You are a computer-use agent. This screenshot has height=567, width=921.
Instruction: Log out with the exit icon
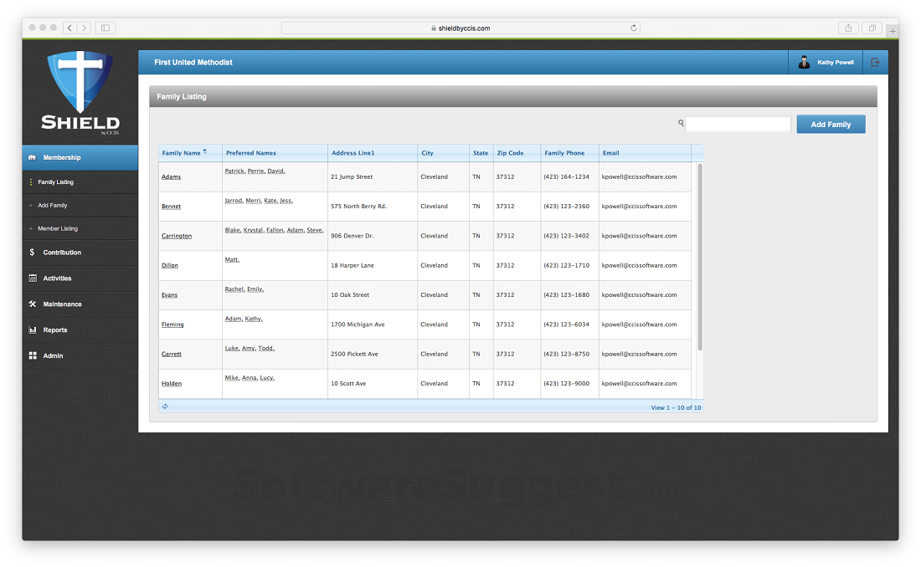pyautogui.click(x=875, y=62)
